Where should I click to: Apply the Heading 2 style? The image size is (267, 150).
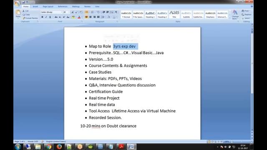(x=162, y=15)
